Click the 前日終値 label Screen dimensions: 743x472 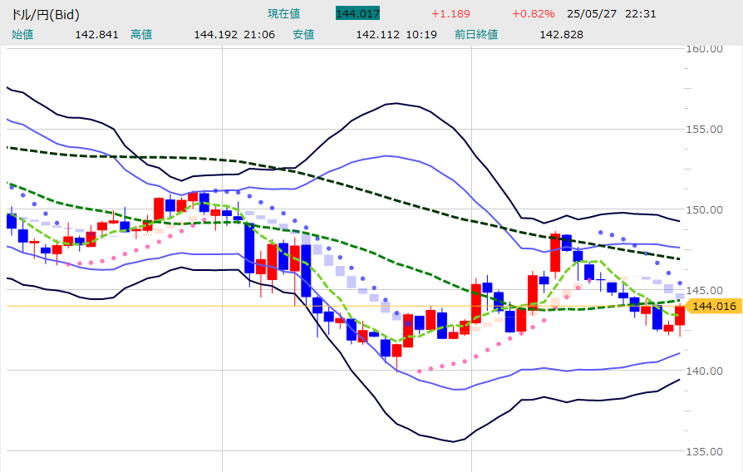tap(476, 35)
